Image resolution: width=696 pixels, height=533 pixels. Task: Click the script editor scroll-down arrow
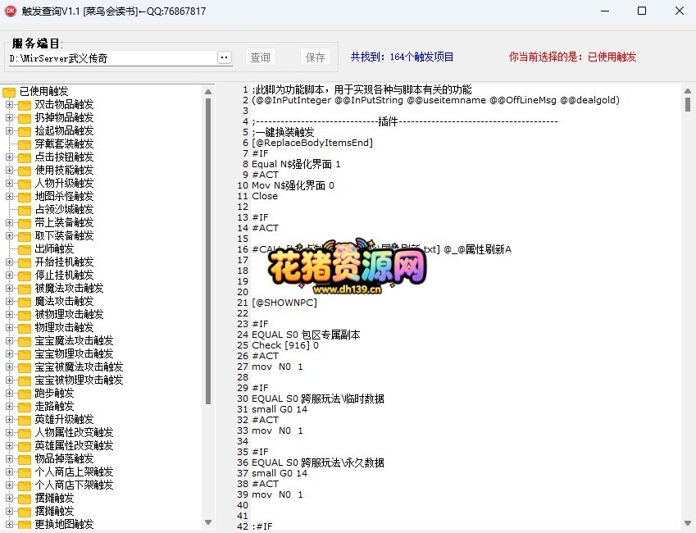click(688, 523)
